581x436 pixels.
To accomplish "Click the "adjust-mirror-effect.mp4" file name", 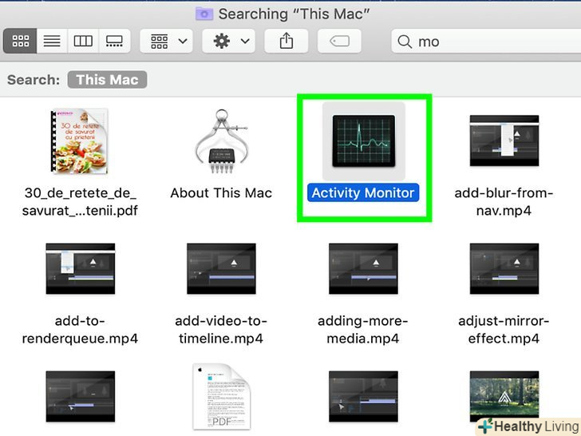I will click(x=504, y=330).
